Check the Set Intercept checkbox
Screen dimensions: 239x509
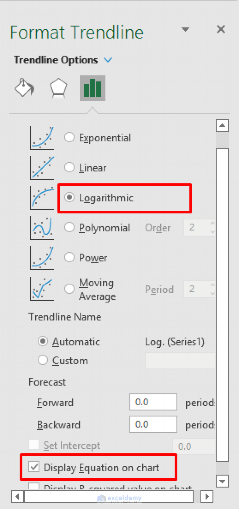click(x=34, y=445)
